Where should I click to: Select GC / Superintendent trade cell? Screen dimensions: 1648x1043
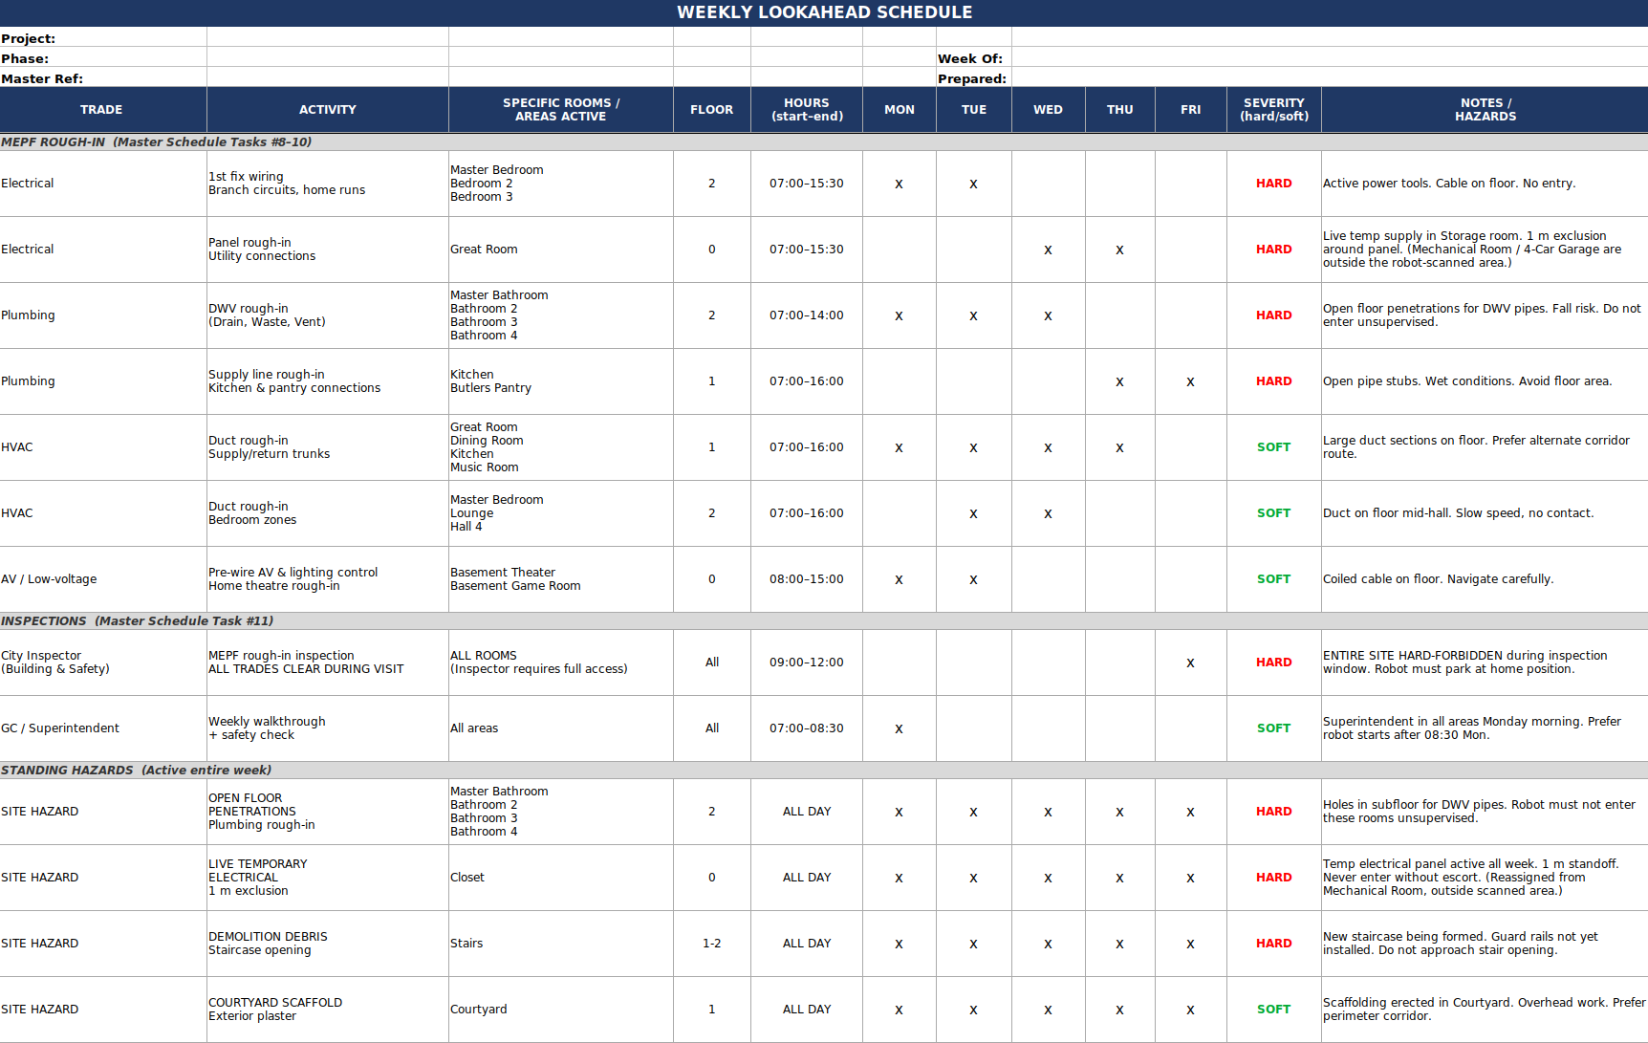103,728
